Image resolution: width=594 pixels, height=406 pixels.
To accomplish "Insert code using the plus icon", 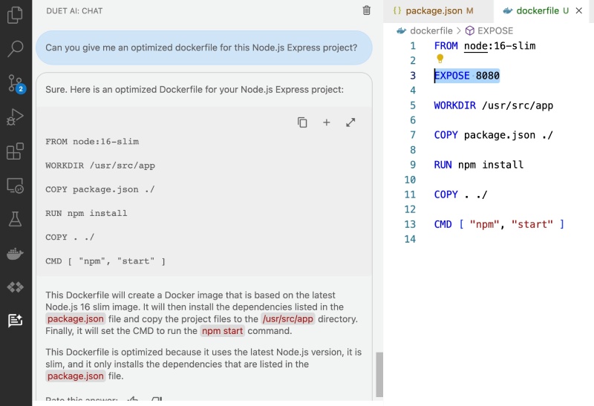I will tap(327, 122).
